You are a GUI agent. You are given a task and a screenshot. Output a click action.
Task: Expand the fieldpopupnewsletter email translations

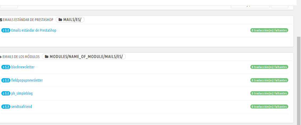(27, 80)
